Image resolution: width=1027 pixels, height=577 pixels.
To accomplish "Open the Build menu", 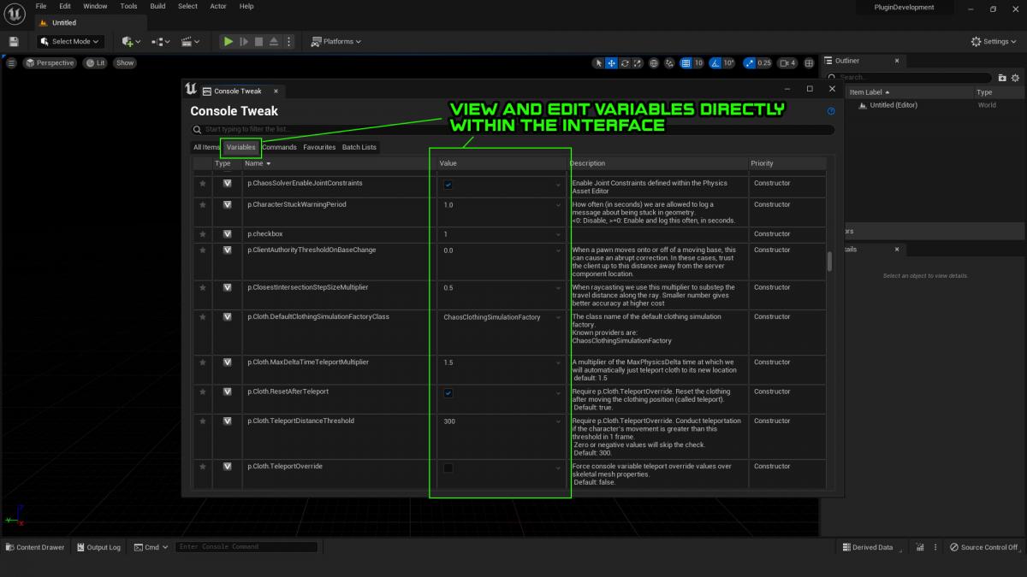I will tap(157, 6).
